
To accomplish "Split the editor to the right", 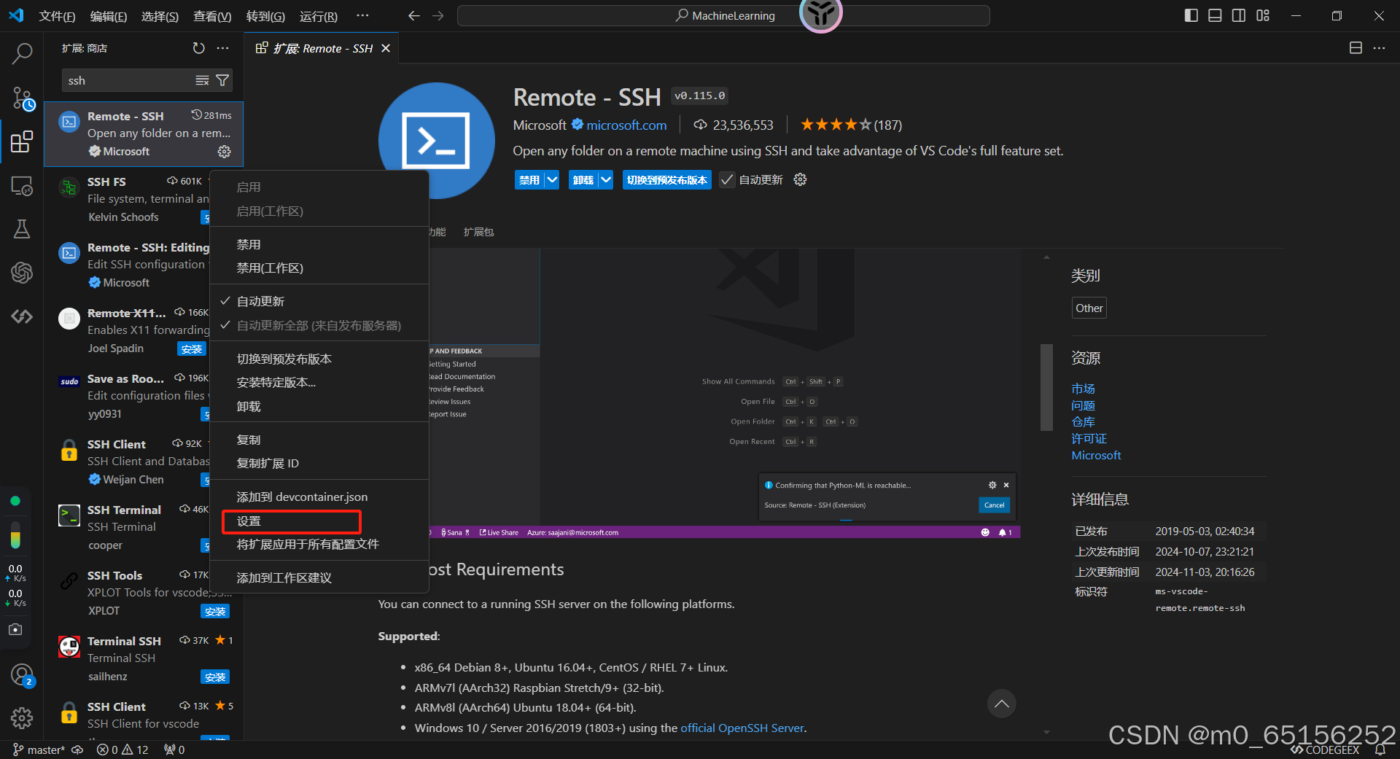I will coord(1356,48).
